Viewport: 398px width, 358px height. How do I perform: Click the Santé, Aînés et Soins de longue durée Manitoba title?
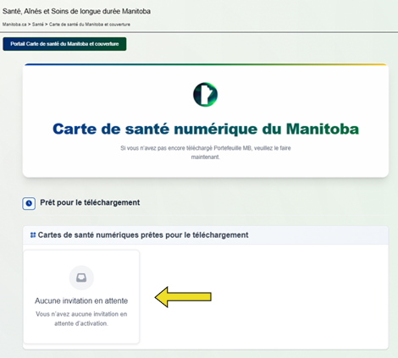[x=76, y=11]
